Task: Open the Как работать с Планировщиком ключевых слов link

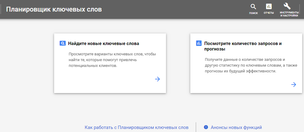Action: coord(136,127)
